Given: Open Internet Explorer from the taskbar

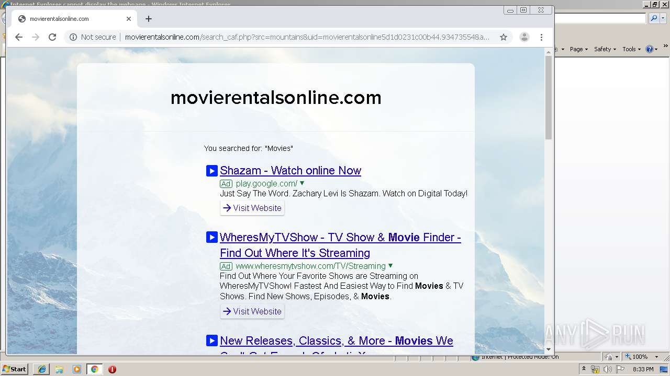Looking at the screenshot, I should (x=42, y=369).
